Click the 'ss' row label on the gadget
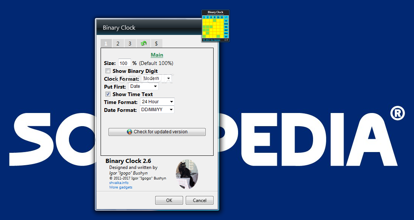This screenshot has height=220, width=414. pos(226,21)
